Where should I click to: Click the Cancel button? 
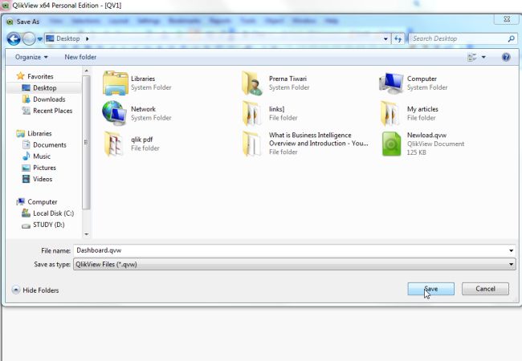click(485, 289)
